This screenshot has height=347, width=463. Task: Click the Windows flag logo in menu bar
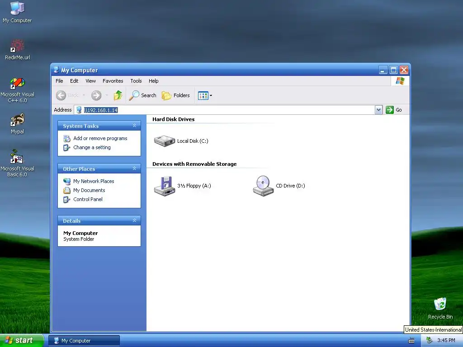pyautogui.click(x=400, y=81)
